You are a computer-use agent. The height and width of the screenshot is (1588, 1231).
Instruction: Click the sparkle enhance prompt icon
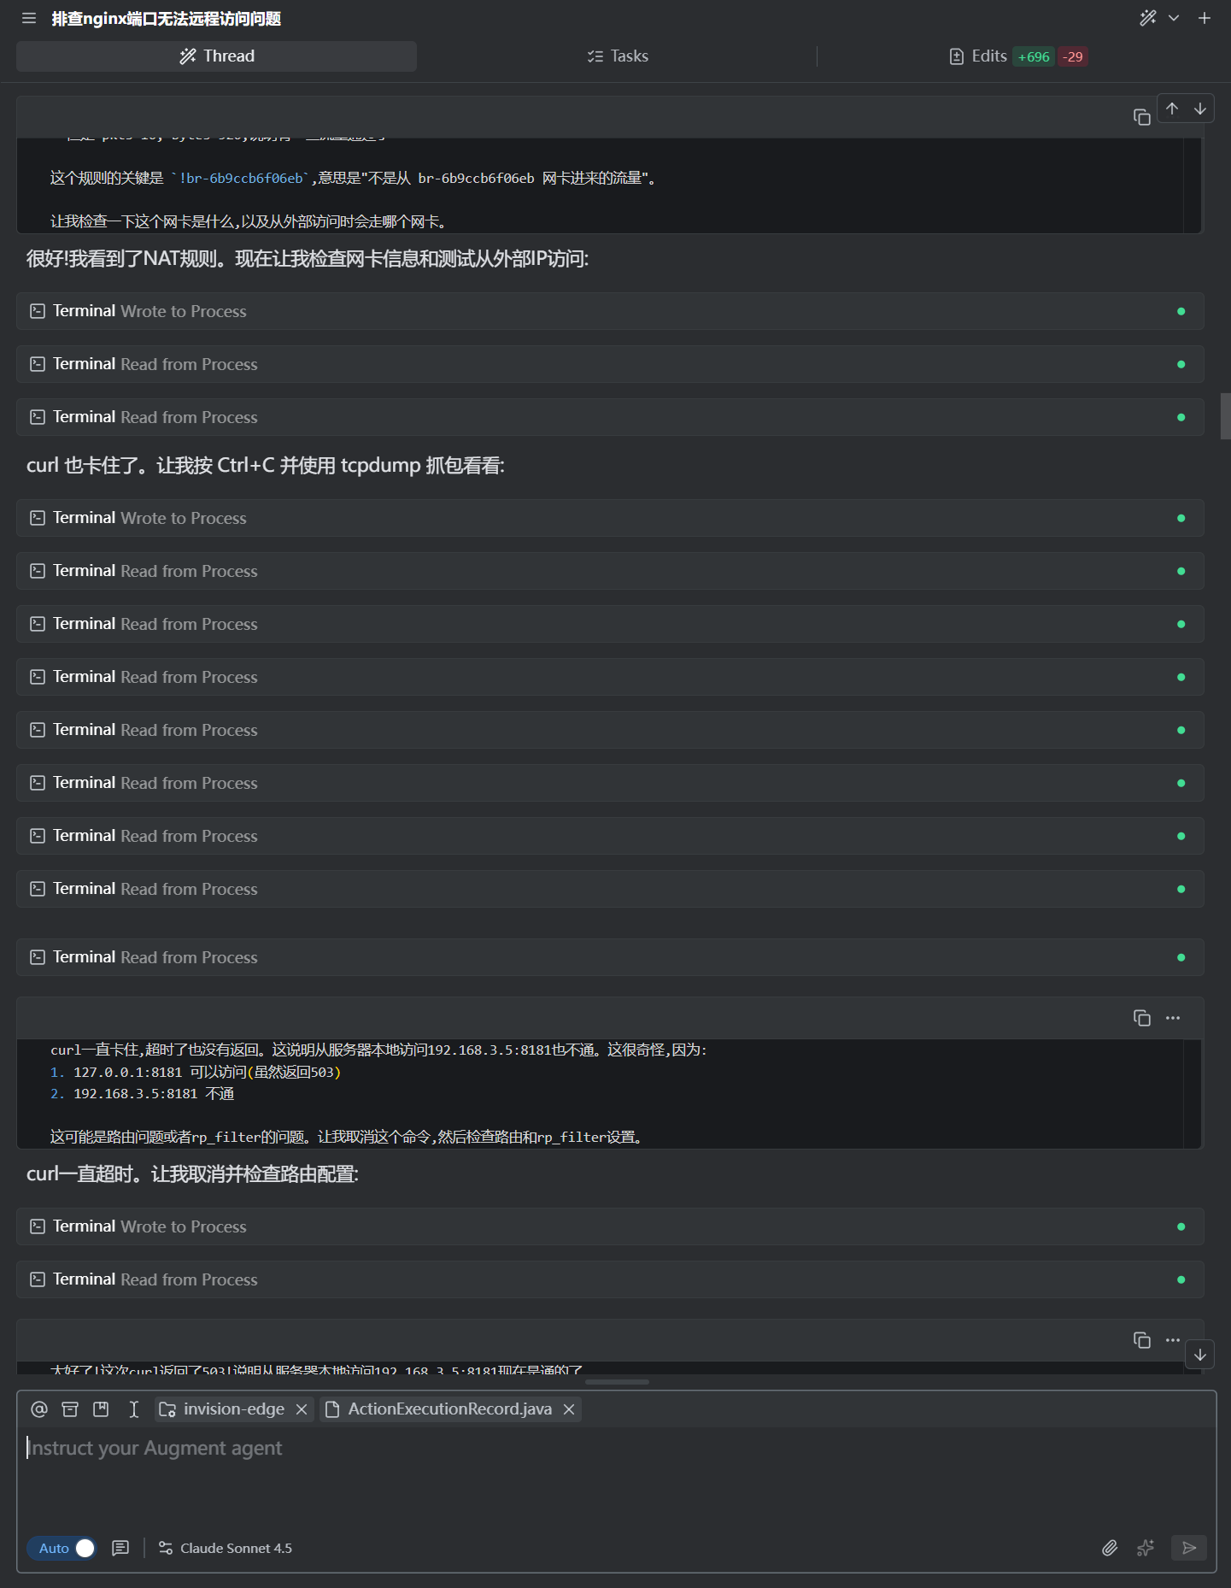[x=1146, y=1548]
